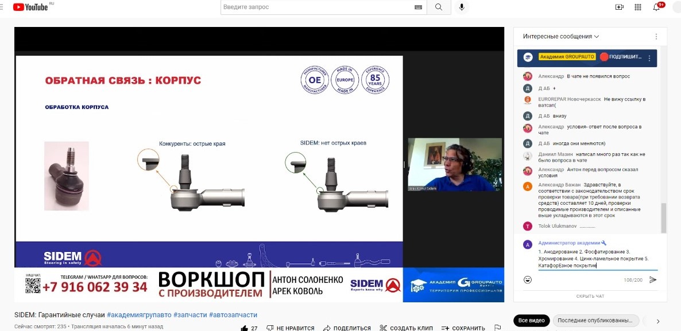Open the YouTube apps grid icon
Screen dimensions: 681x331
click(x=638, y=7)
